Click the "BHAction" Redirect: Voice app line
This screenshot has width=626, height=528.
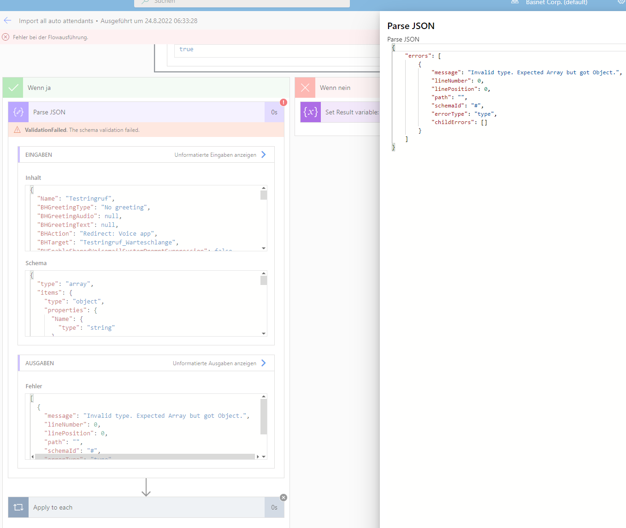point(97,234)
